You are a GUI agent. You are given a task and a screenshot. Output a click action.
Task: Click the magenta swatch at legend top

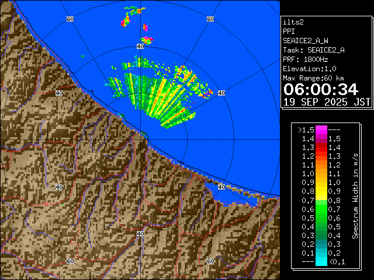tap(321, 129)
